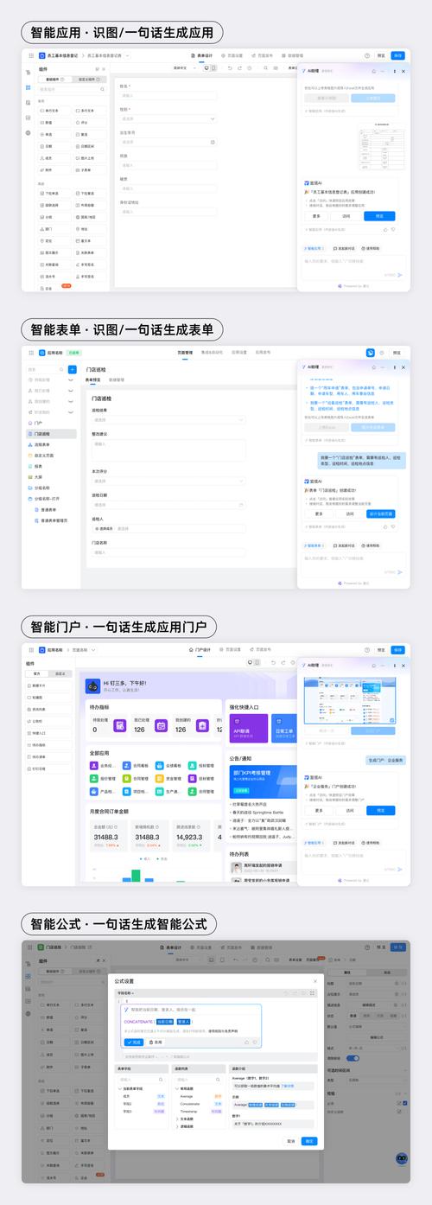Click the blue 设计当前页面 button in AI panel
Viewport: 432px width, 1205px height.
[x=380, y=513]
